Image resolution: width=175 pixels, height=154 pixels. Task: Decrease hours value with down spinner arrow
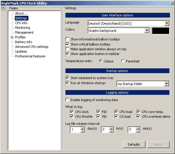coord(111,131)
